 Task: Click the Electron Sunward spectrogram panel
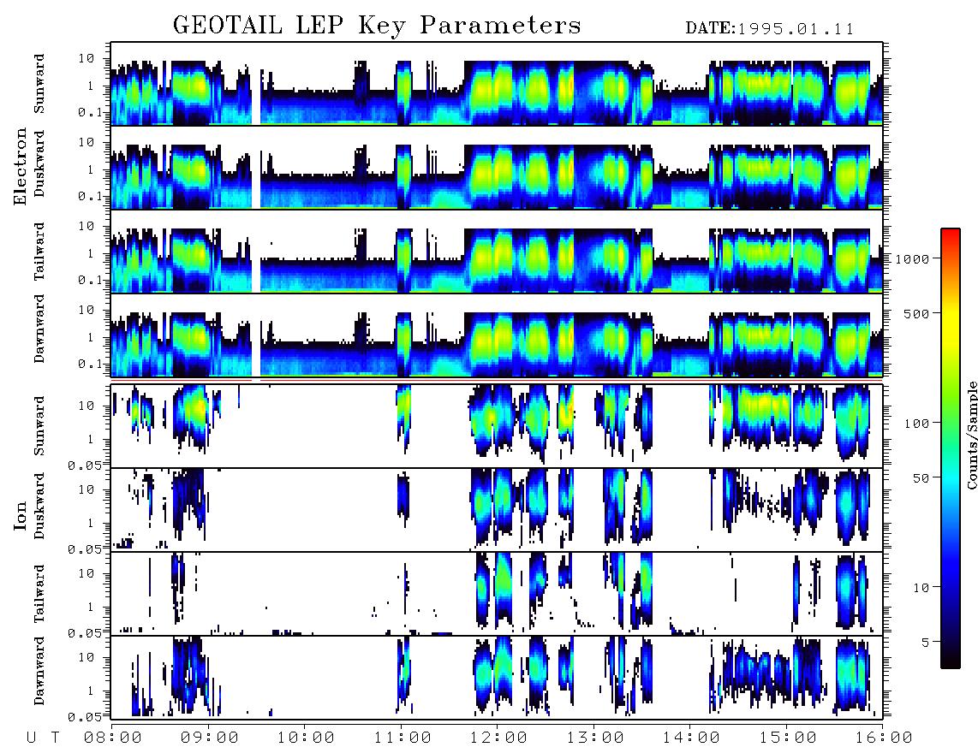[497, 84]
